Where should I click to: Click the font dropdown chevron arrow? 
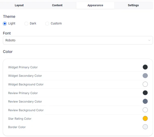149,40
